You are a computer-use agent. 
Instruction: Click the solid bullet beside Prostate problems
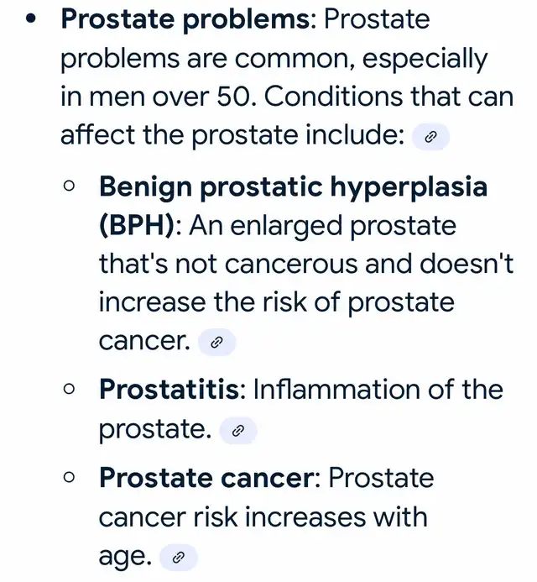tap(32, 19)
